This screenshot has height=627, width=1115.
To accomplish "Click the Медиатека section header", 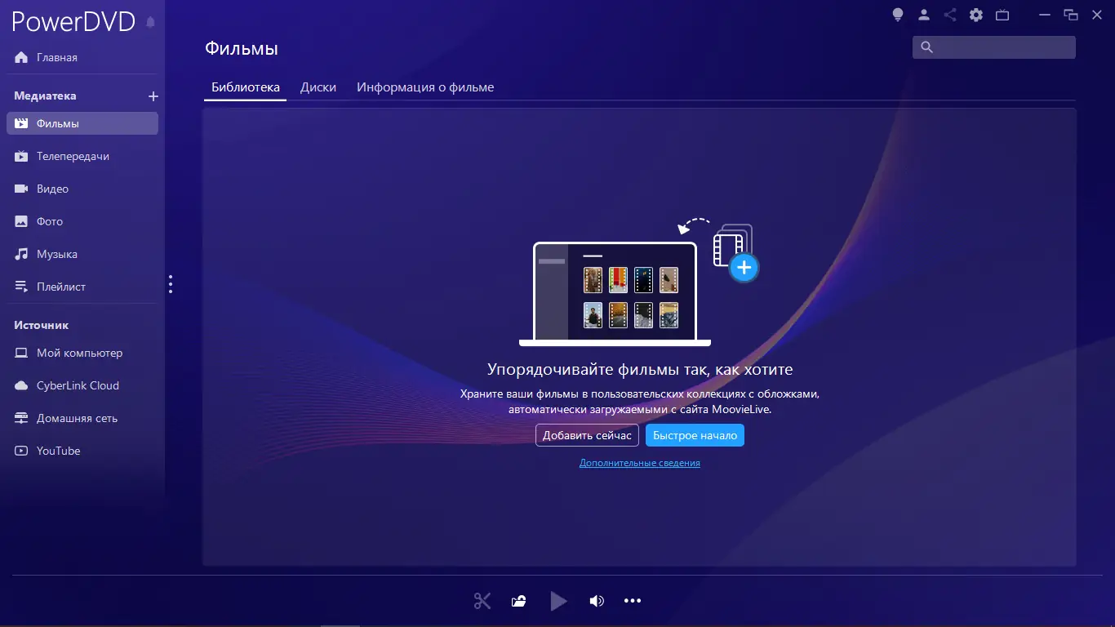I will pos(45,96).
